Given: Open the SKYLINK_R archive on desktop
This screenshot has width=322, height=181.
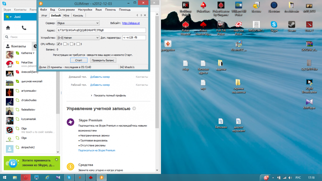Looking at the screenshot, I should (309, 46).
